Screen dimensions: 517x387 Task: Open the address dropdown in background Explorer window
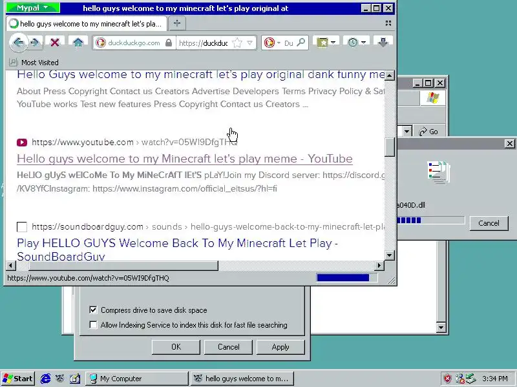click(x=407, y=132)
